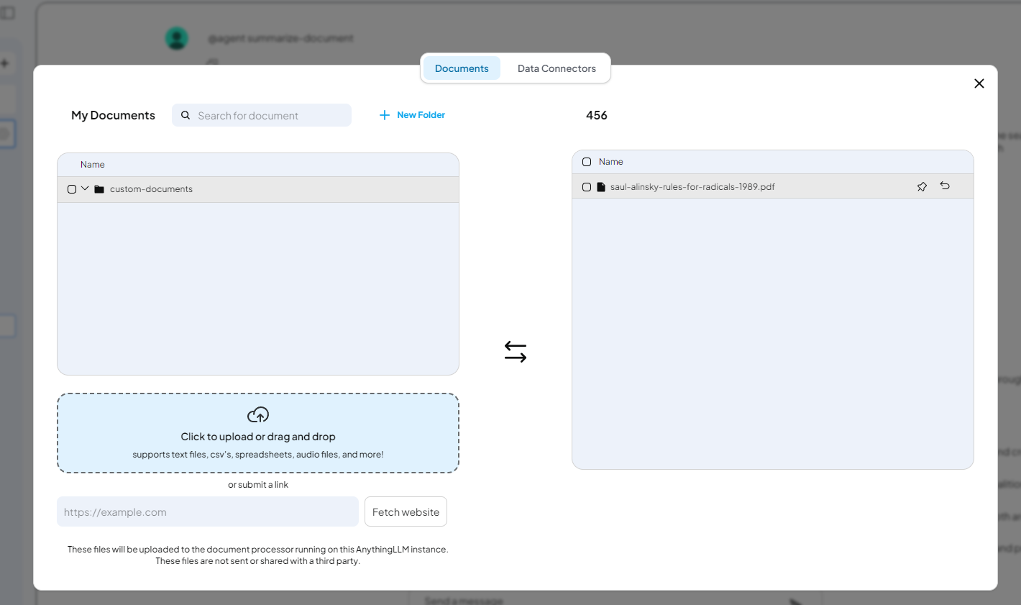
Task: Click the return arrow to move PDF back
Action: (x=945, y=186)
